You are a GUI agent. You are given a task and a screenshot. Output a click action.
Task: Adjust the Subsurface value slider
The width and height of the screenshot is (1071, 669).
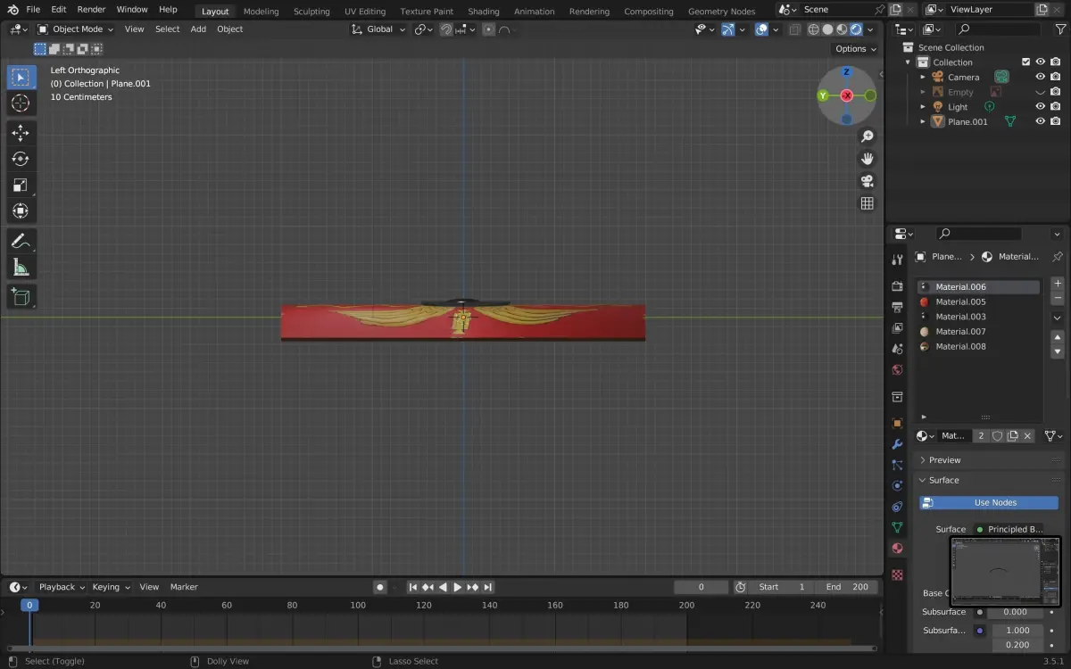coord(1015,612)
